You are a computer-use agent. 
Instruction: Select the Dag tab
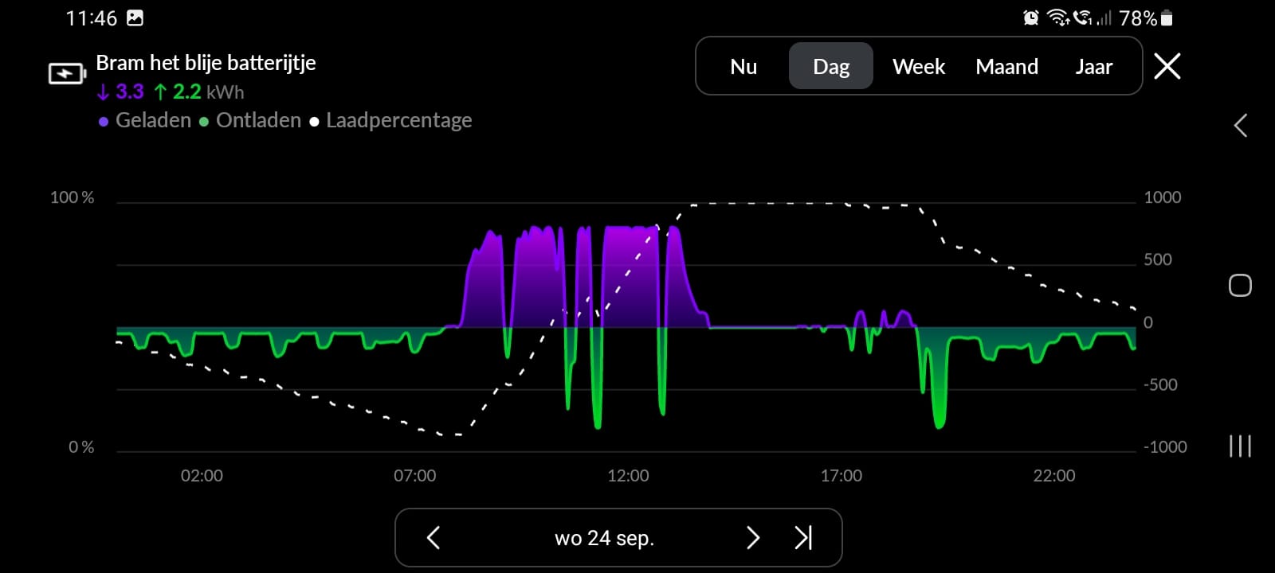click(831, 67)
